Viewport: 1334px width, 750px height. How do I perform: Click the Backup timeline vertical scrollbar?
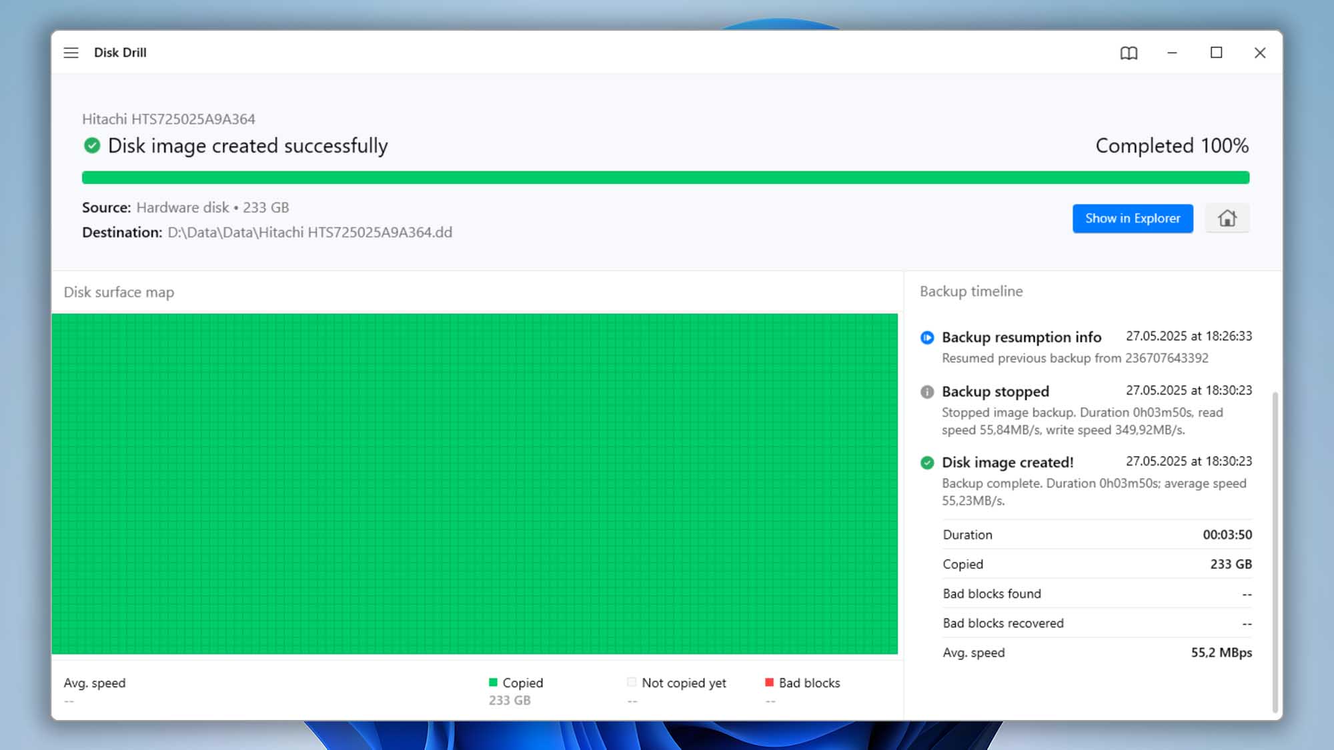[x=1275, y=552]
